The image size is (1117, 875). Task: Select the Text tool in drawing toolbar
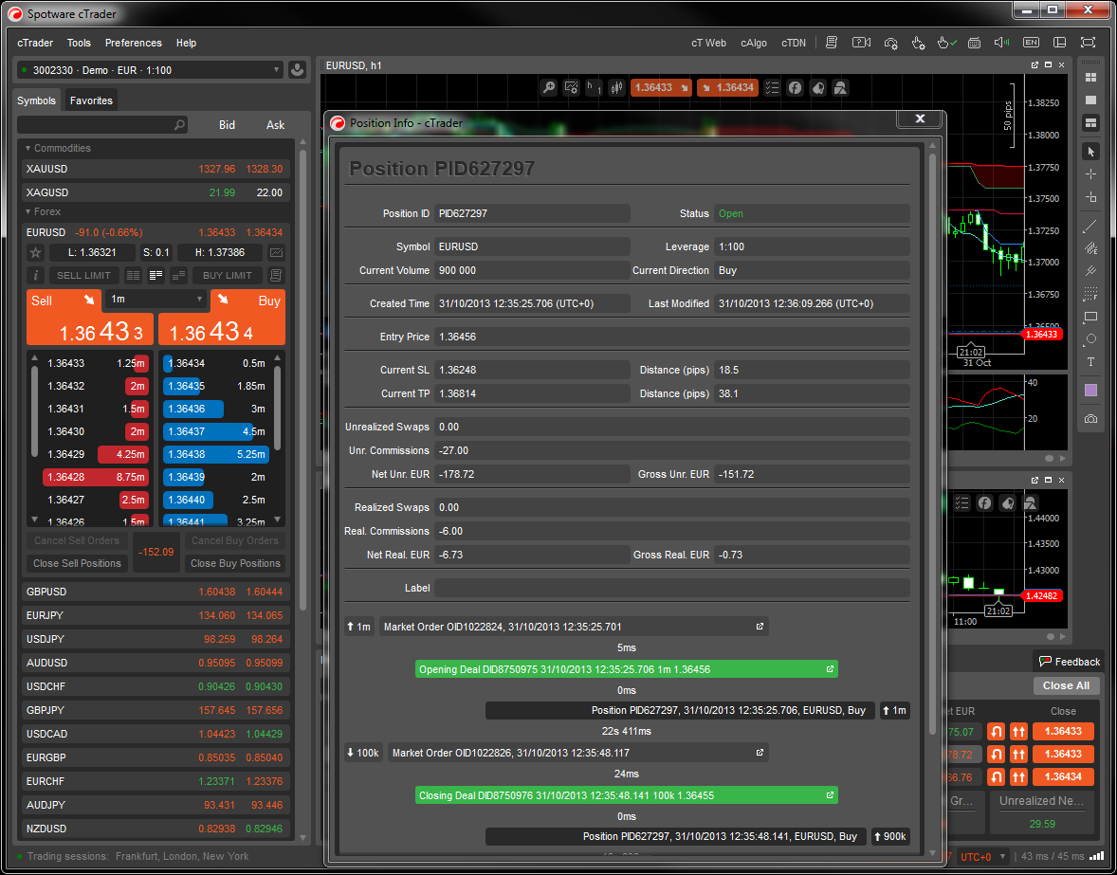(x=1090, y=362)
